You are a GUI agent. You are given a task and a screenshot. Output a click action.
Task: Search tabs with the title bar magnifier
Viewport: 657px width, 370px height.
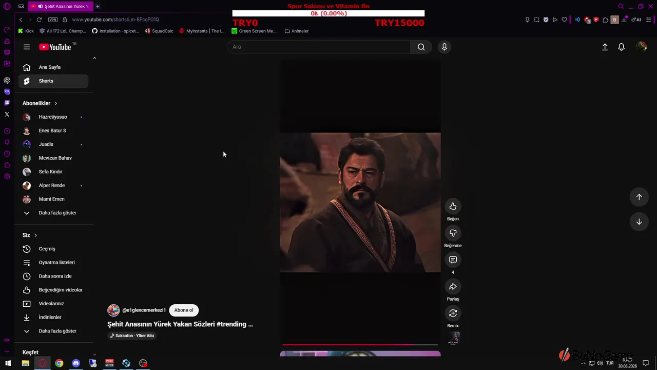click(x=621, y=6)
